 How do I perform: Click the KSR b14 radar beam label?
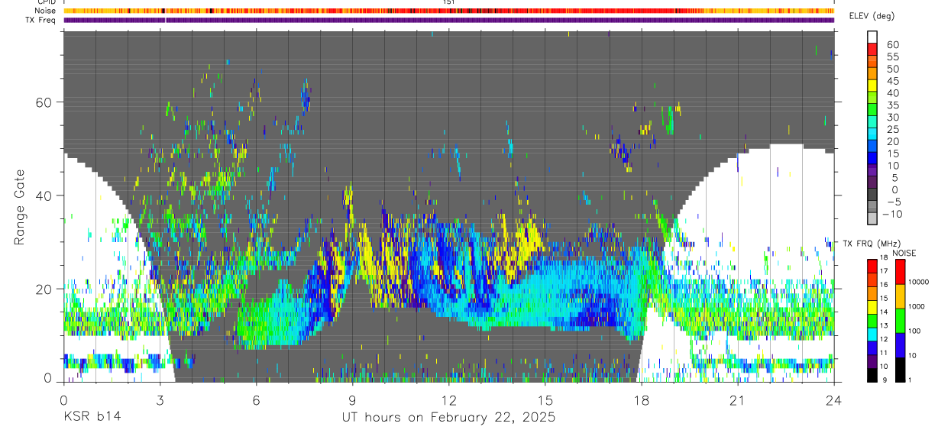pos(92,418)
